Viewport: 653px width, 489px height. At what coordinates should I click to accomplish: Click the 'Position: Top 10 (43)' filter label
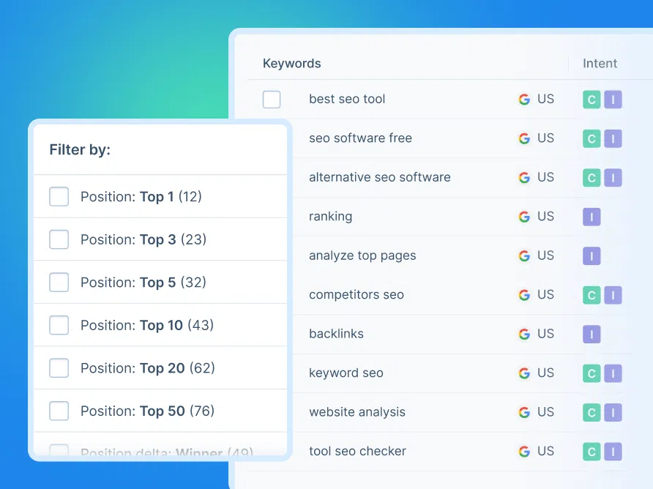click(x=147, y=325)
